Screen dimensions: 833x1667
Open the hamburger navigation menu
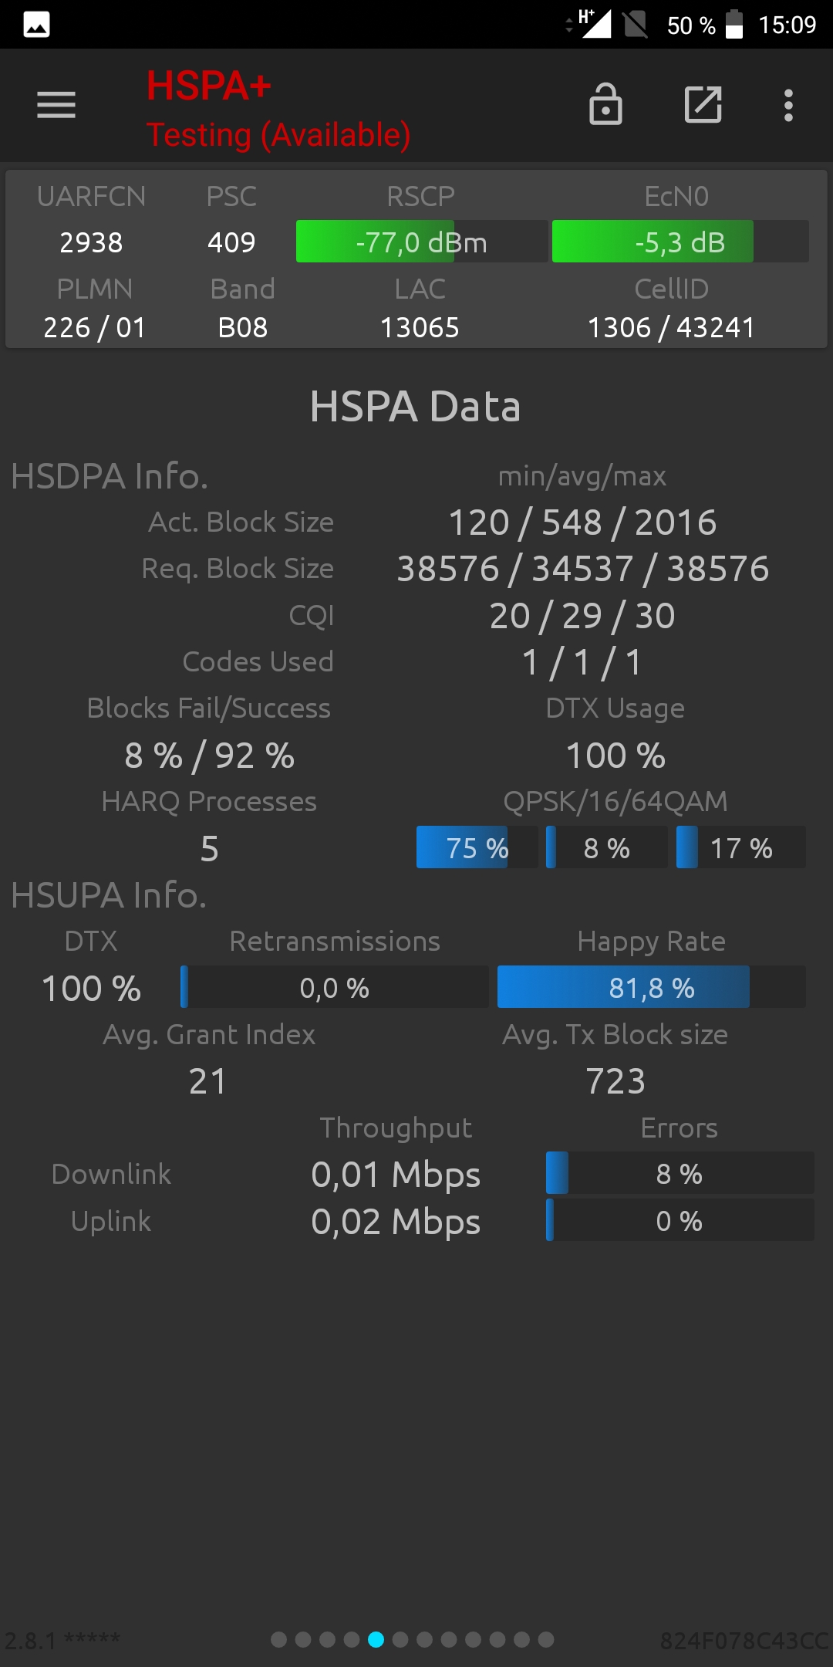click(x=56, y=105)
